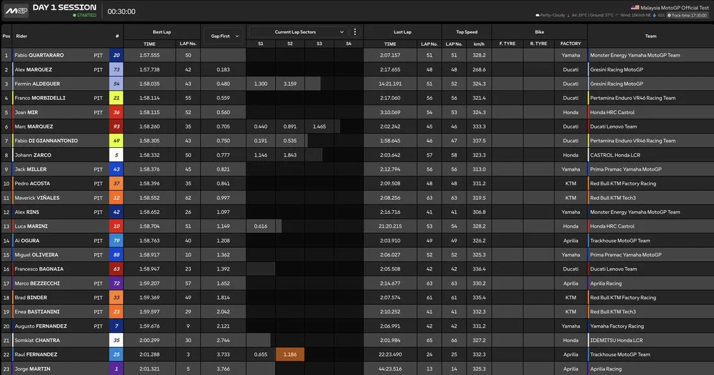This screenshot has height=375, width=714.
Task: Select the S1 sector column header
Action: pos(260,43)
